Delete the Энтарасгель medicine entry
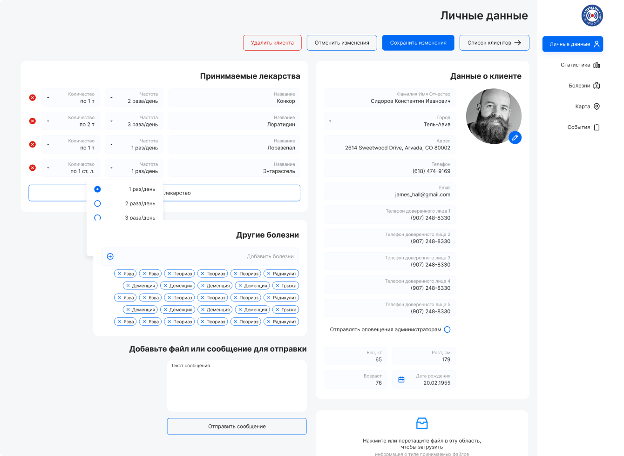 (33, 168)
